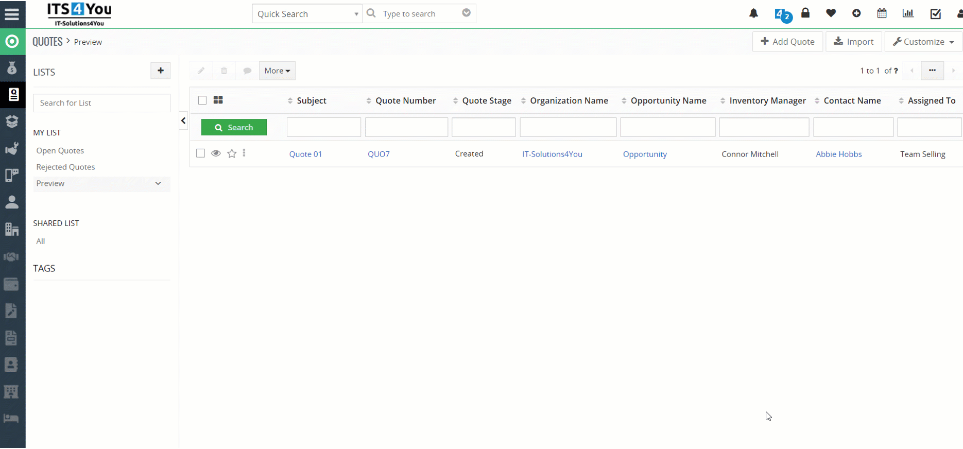
Task: Open the hamburger main menu
Action: (12, 14)
